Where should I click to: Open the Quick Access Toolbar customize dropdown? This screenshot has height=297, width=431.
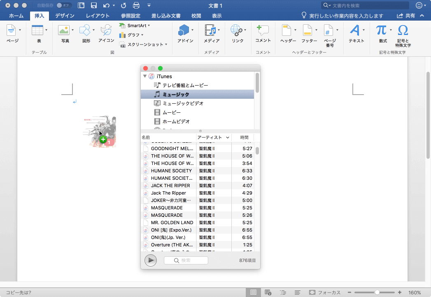point(149,5)
